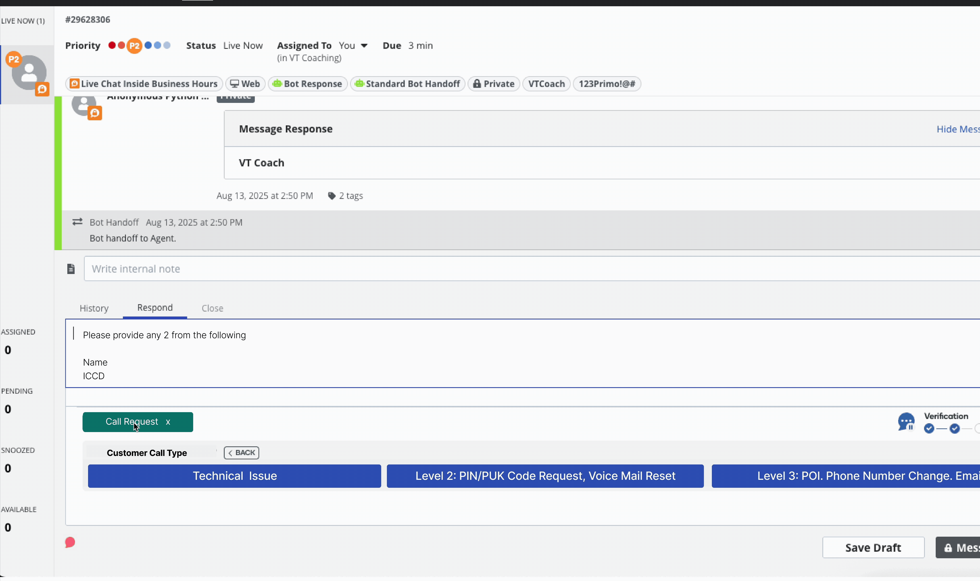Click the lock icon on the Private tag

(x=477, y=83)
